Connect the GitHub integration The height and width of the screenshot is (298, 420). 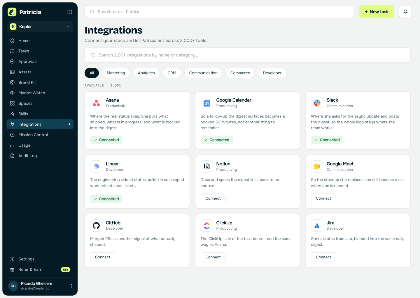(103, 257)
